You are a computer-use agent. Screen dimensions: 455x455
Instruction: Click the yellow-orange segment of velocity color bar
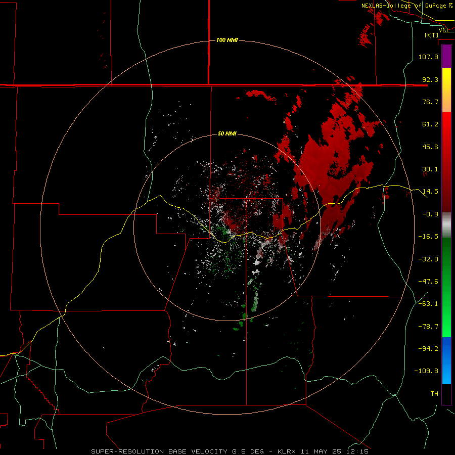446,90
